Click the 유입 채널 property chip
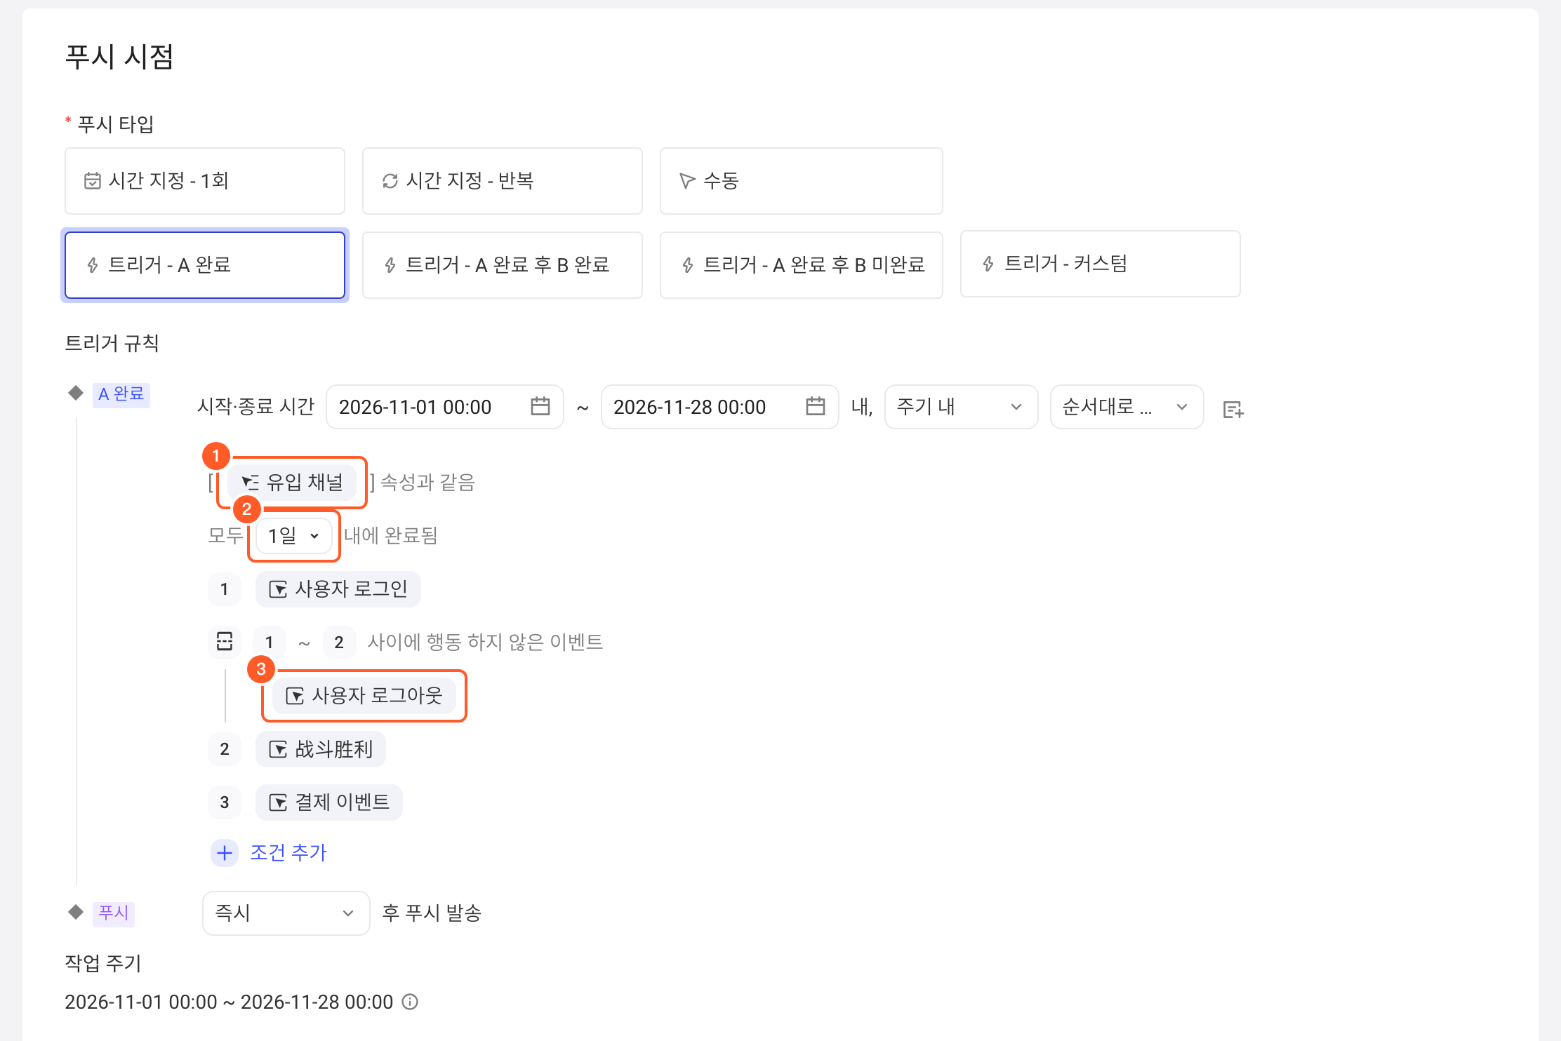The height and width of the screenshot is (1041, 1561). click(292, 483)
